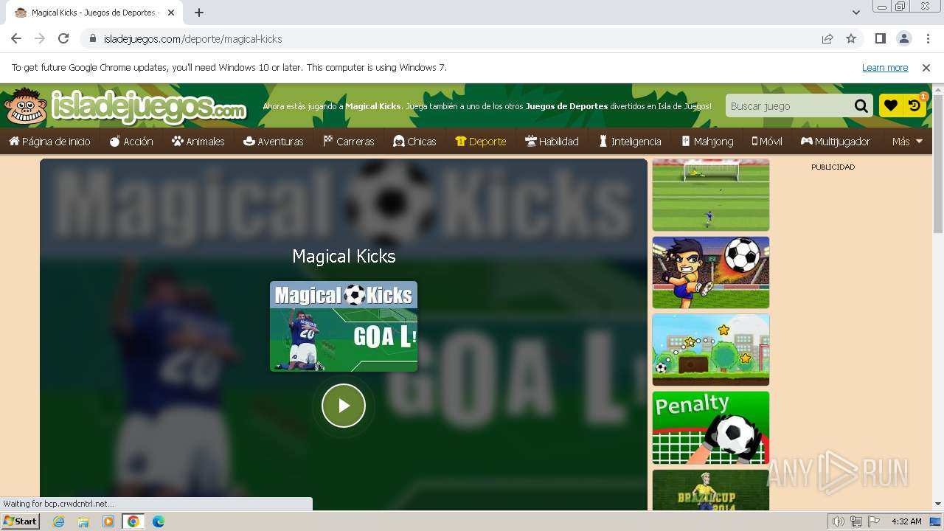
Task: Switch to Chrome in the taskbar
Action: pyautogui.click(x=133, y=521)
